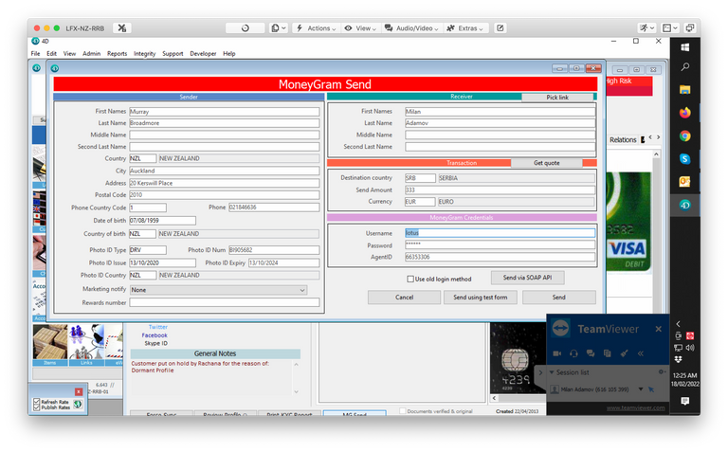Viewport: 728px width, 452px height.
Task: Open the Items thumbnail tile
Action: [x=49, y=345]
